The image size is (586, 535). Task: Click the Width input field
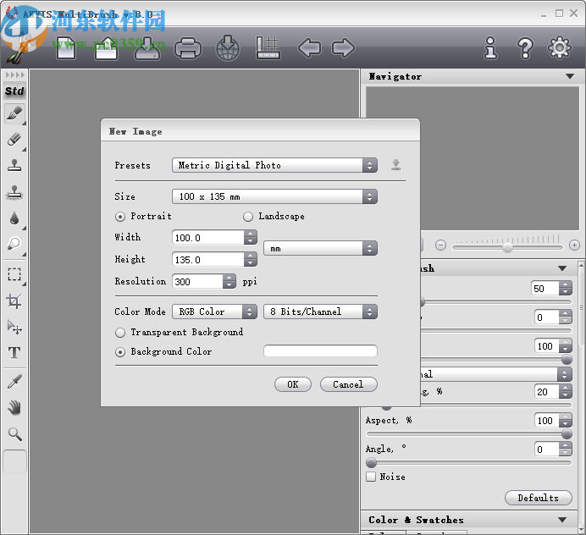pyautogui.click(x=207, y=238)
